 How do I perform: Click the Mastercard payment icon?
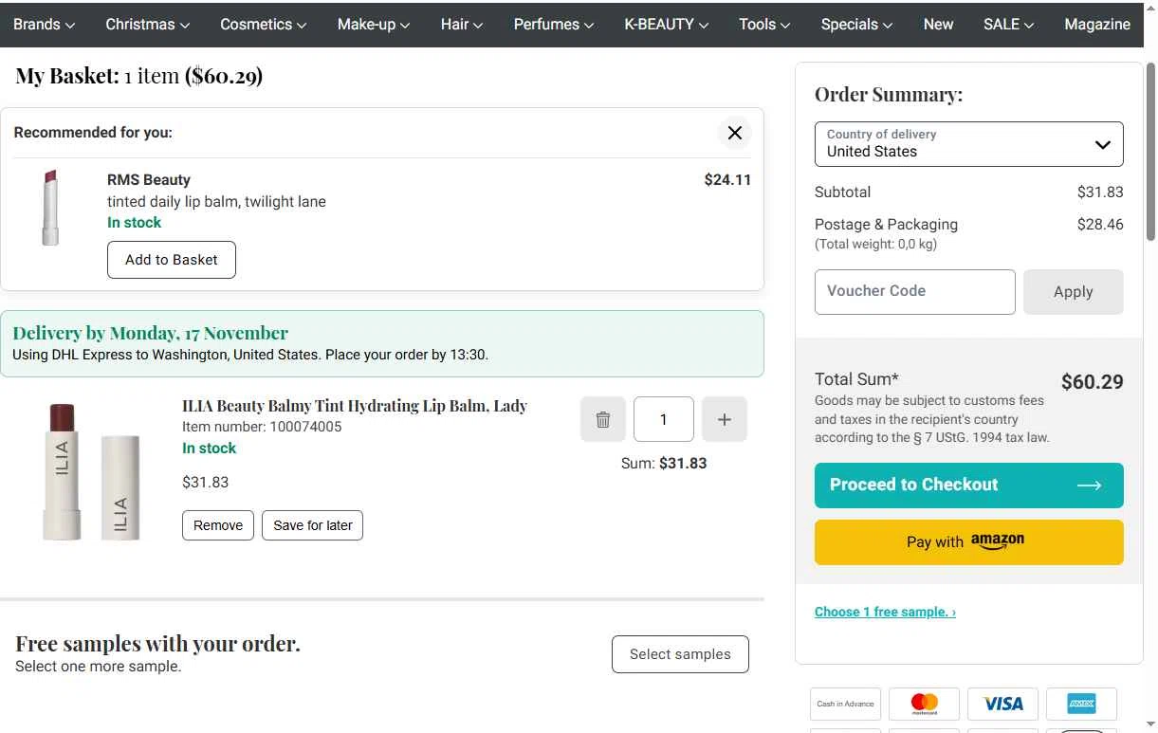point(924,704)
